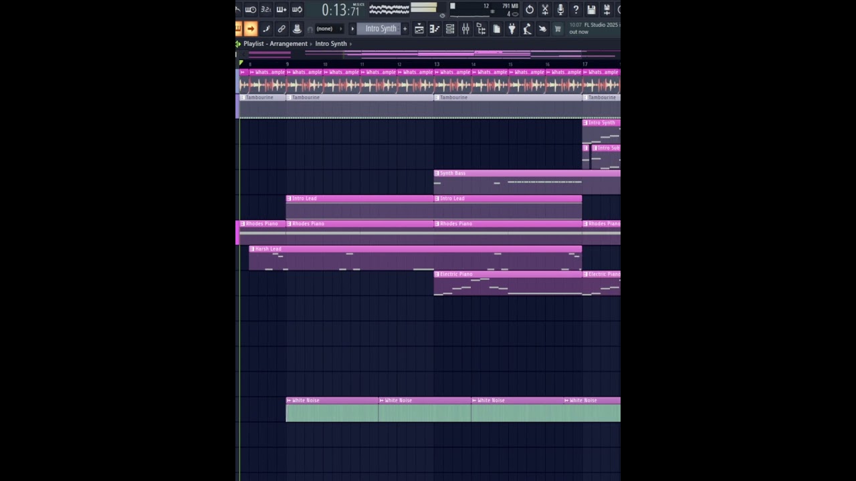Open the Piano roll view icon
Image resolution: width=856 pixels, height=481 pixels.
[435, 29]
